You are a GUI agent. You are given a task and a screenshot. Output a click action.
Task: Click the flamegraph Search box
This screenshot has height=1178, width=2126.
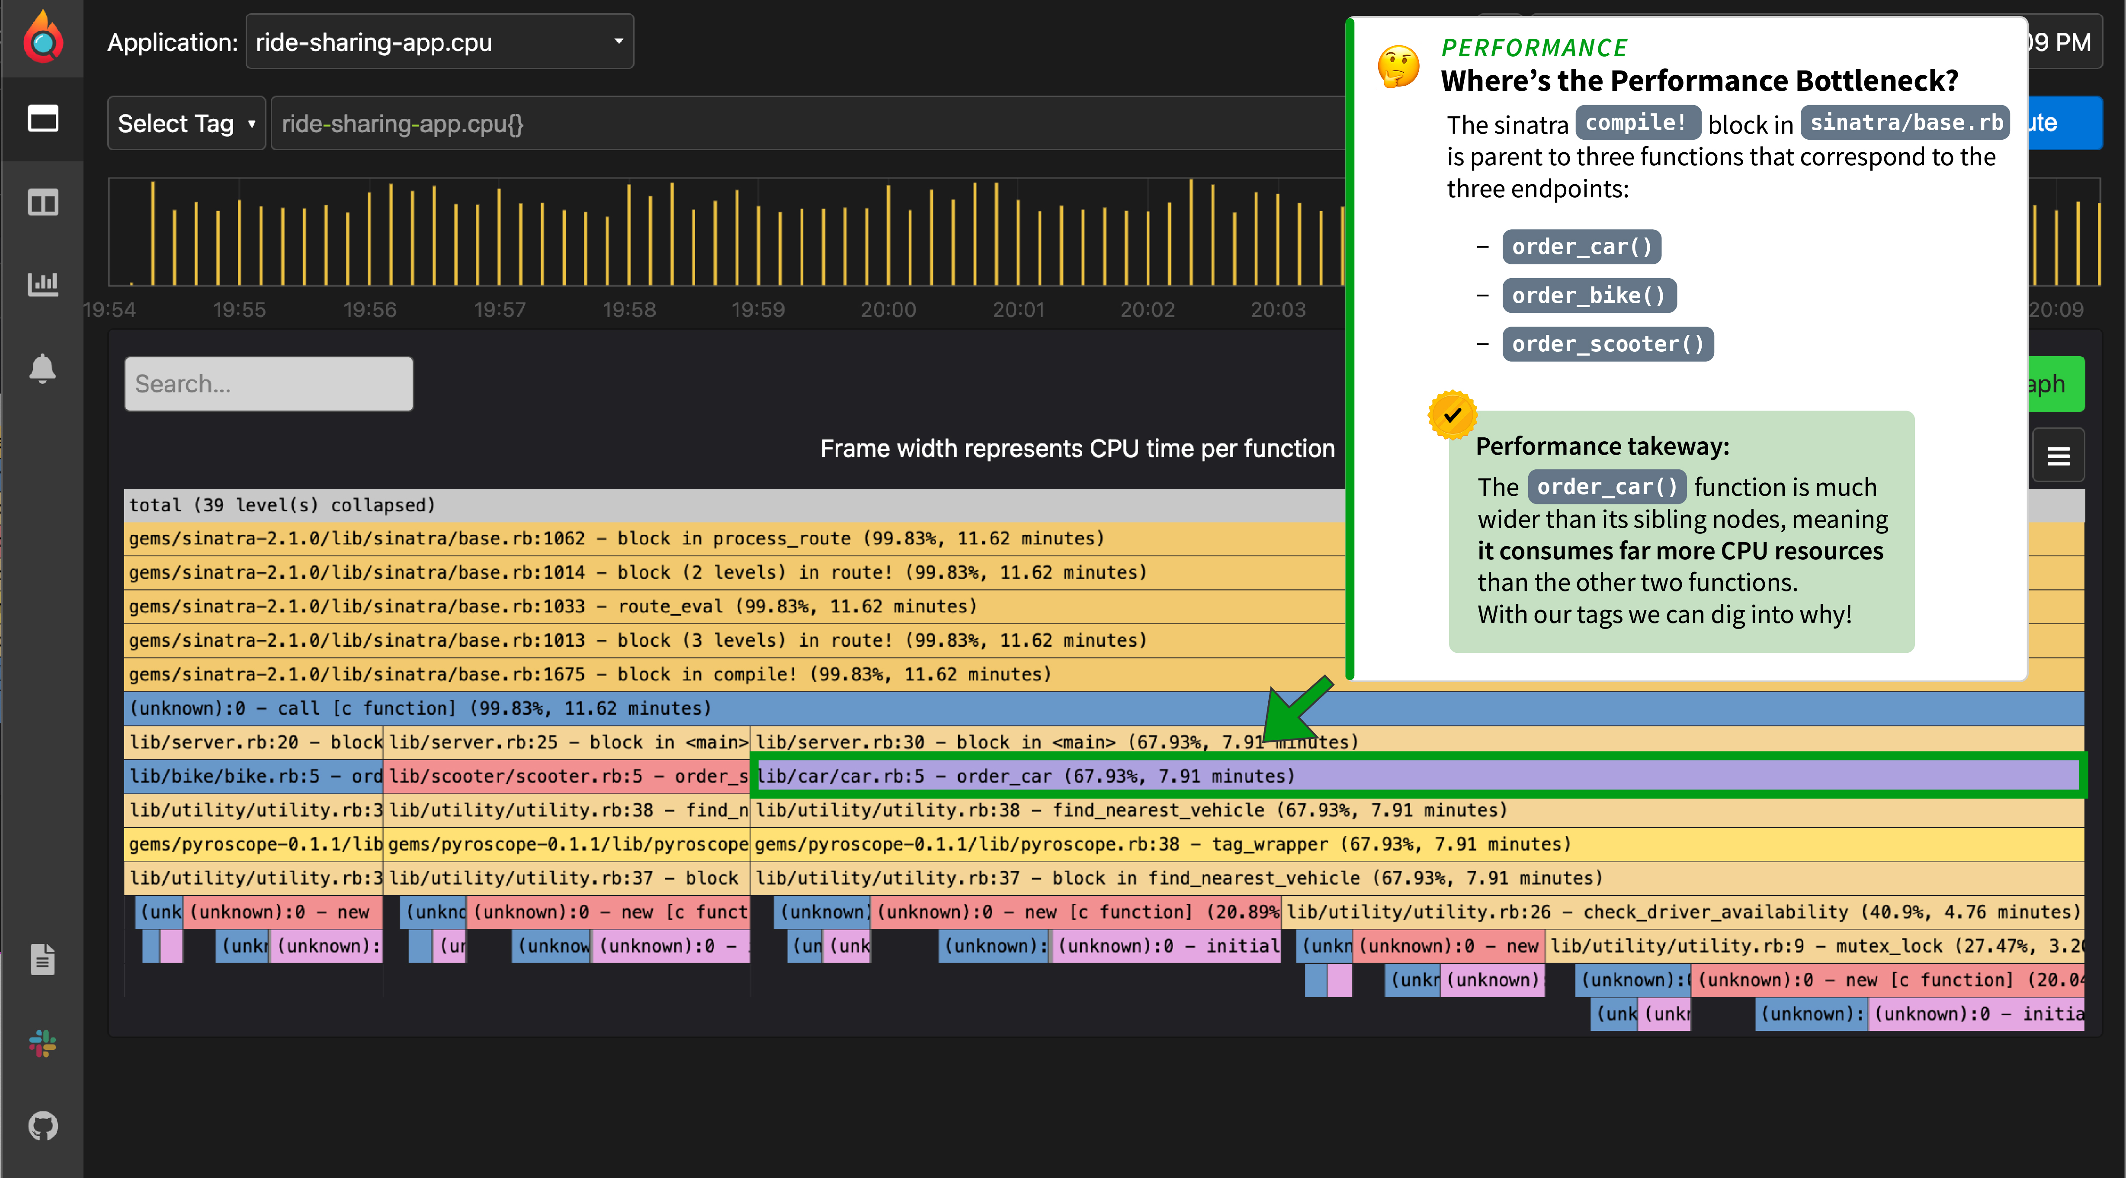[x=269, y=384]
